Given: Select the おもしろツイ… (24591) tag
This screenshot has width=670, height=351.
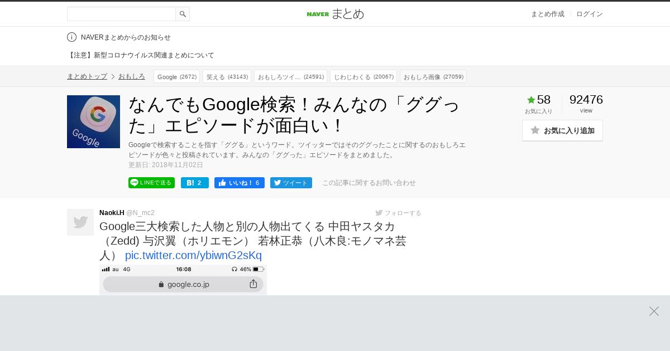Looking at the screenshot, I should [290, 76].
